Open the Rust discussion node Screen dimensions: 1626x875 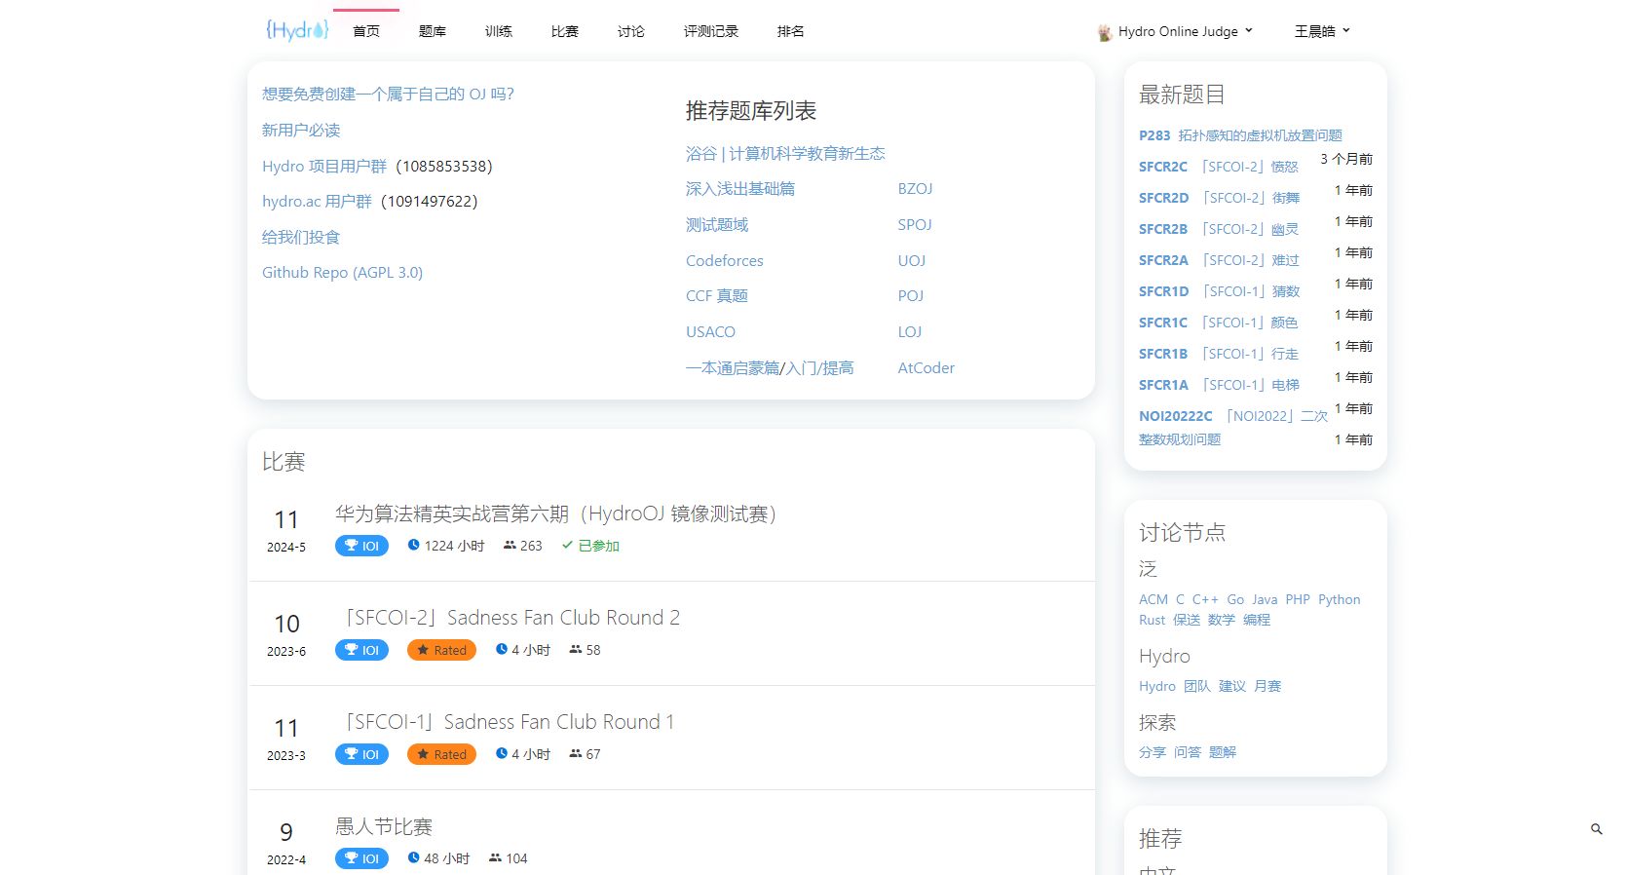pos(1152,620)
